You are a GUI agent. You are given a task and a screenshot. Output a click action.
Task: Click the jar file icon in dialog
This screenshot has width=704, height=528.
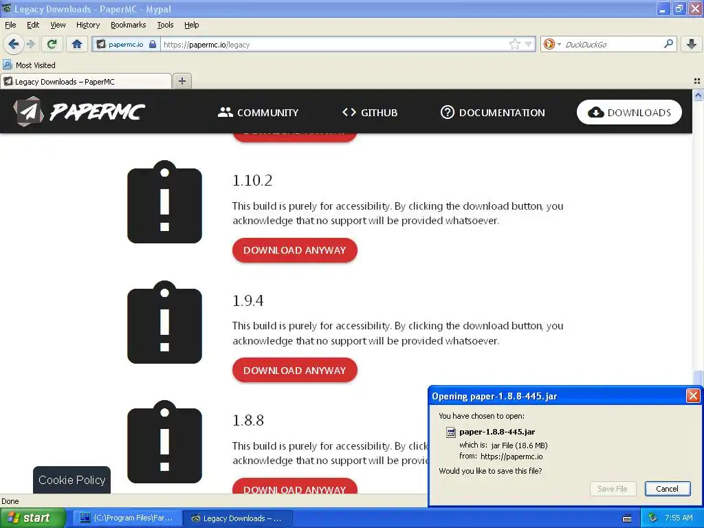pyautogui.click(x=450, y=432)
